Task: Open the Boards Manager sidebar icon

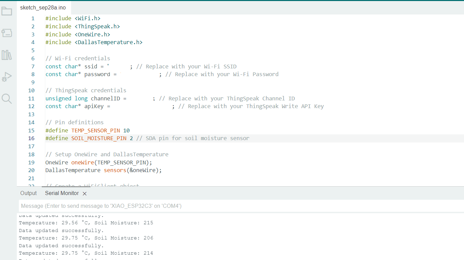Action: point(7,33)
